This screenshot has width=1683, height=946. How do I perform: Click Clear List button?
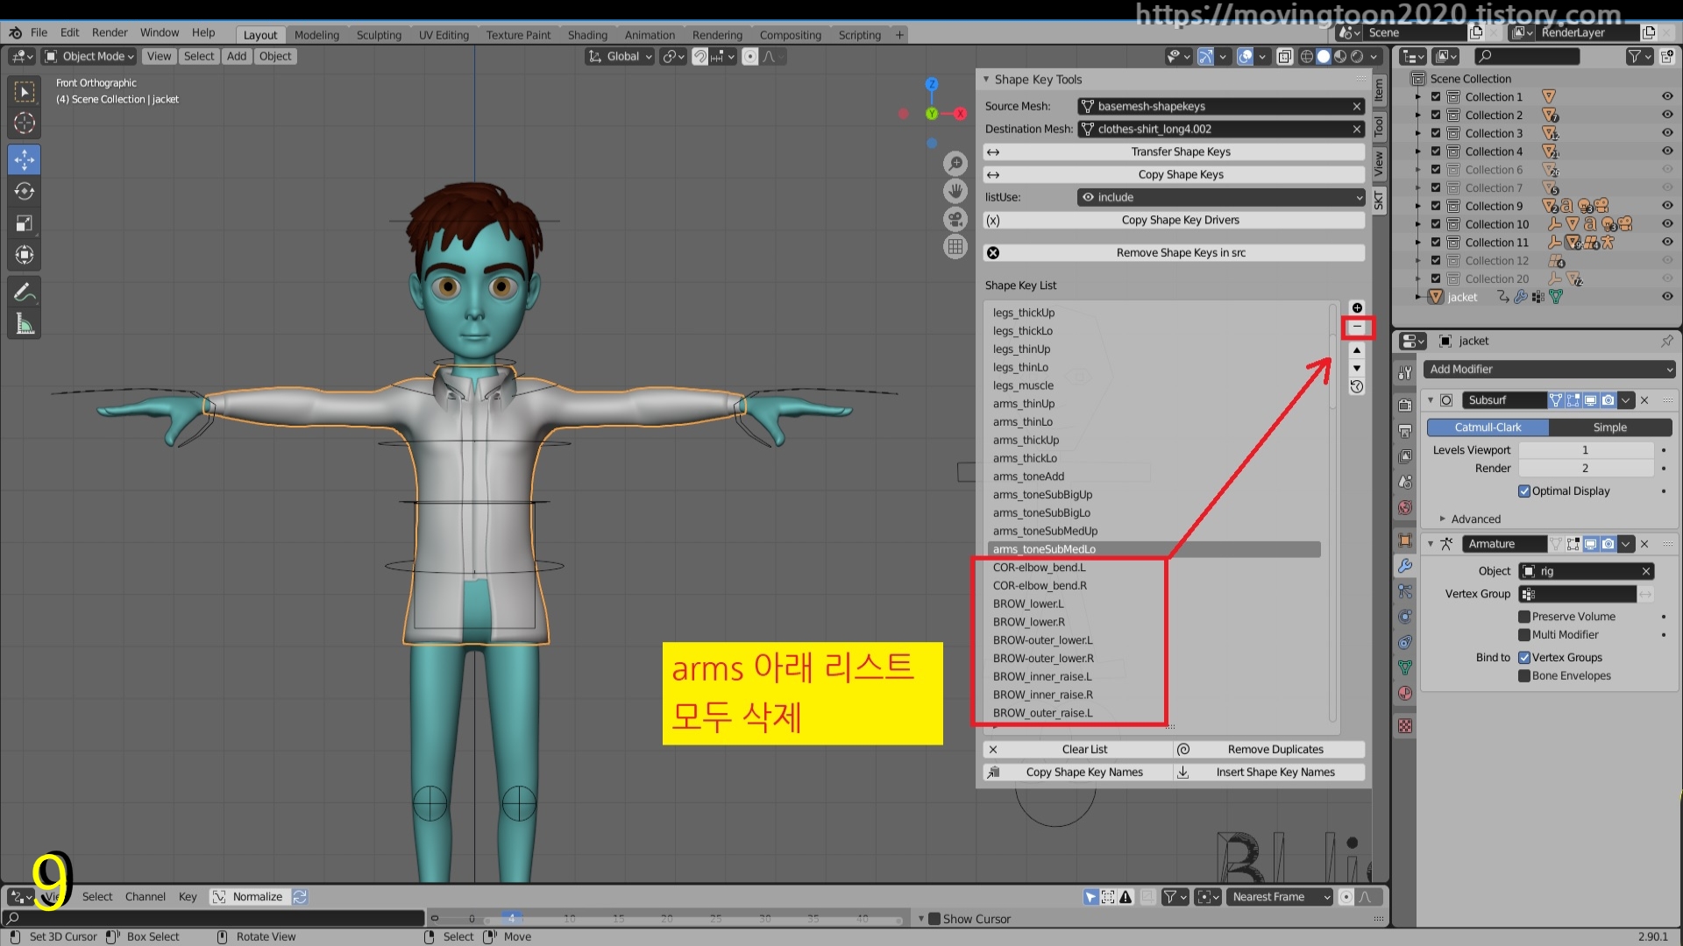tap(1077, 750)
